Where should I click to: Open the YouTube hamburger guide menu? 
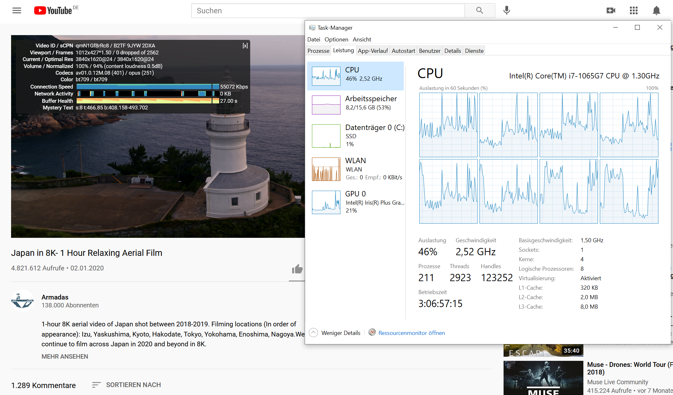pyautogui.click(x=17, y=10)
